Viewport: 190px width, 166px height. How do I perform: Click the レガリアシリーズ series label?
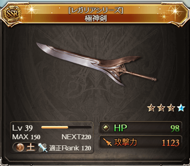click(x=96, y=10)
